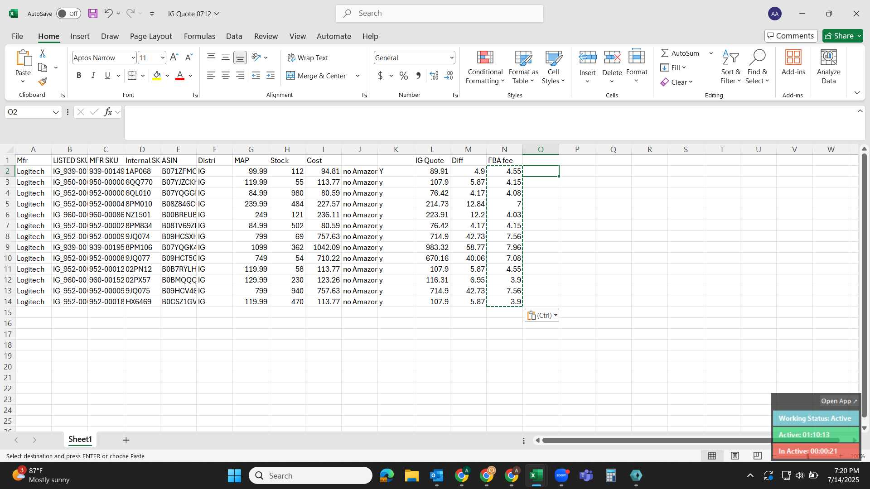Open the font size dropdown
This screenshot has height=489, width=870.
coord(163,58)
